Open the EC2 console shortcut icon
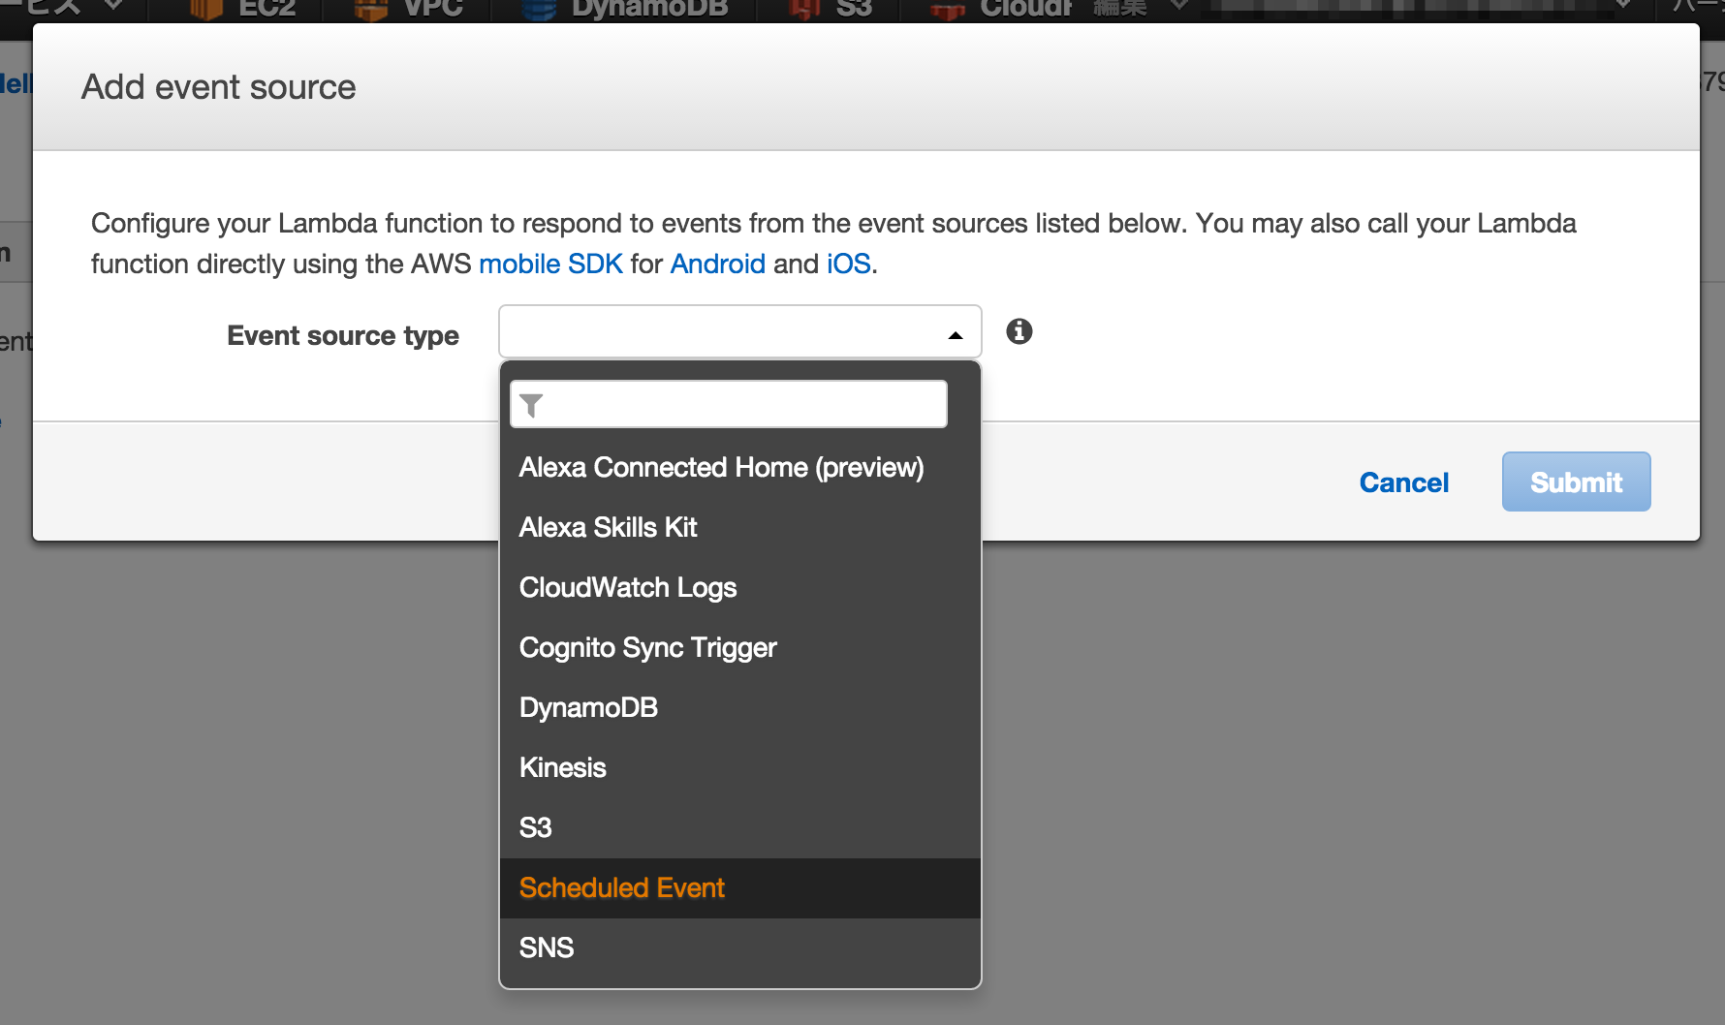 pyautogui.click(x=206, y=8)
